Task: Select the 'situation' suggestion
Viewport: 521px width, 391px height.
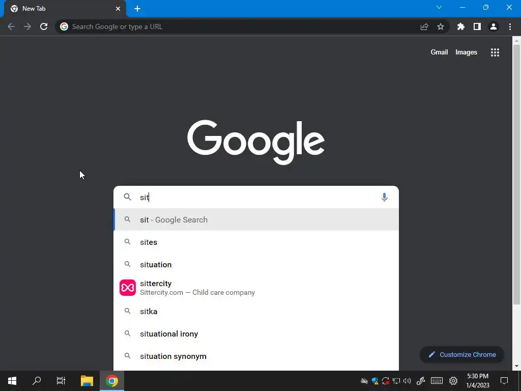Action: click(x=256, y=264)
